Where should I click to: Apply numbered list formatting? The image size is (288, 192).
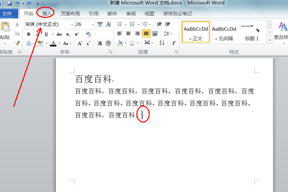[132, 24]
